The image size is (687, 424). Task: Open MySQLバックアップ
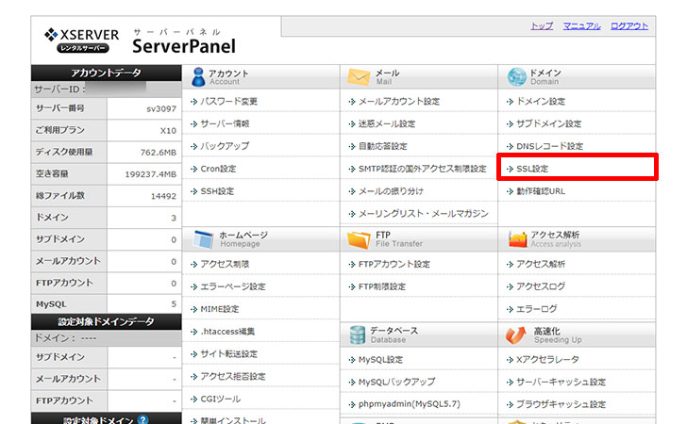pyautogui.click(x=397, y=382)
